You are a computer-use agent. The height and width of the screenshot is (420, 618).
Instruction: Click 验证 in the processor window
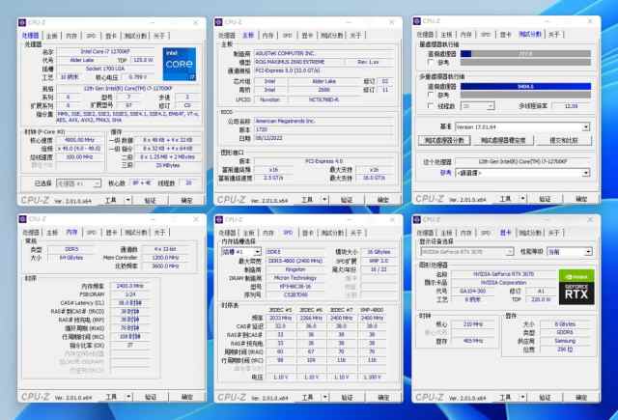[x=151, y=200]
